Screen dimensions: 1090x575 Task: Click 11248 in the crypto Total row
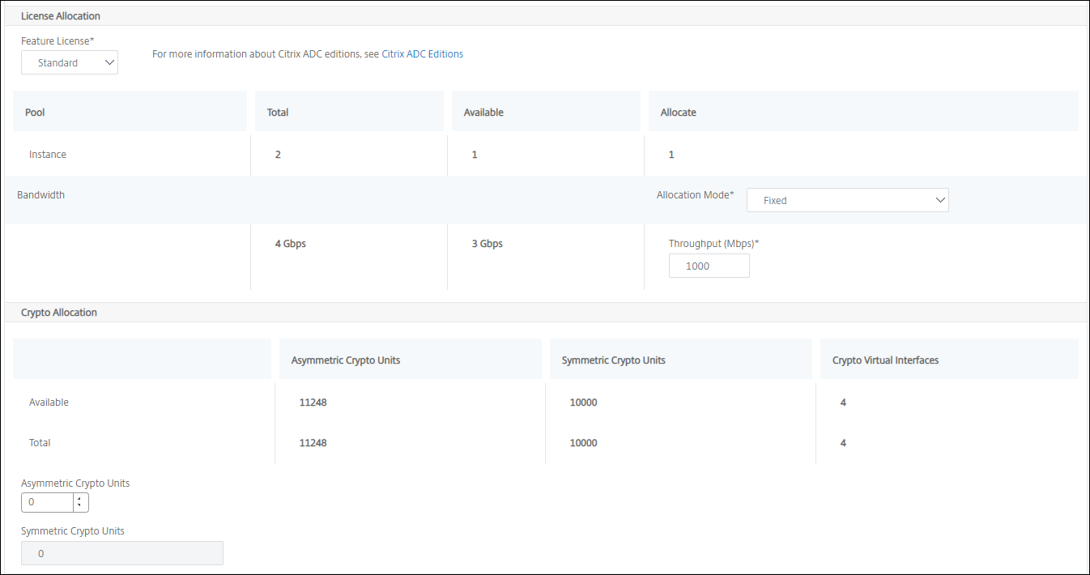(313, 443)
